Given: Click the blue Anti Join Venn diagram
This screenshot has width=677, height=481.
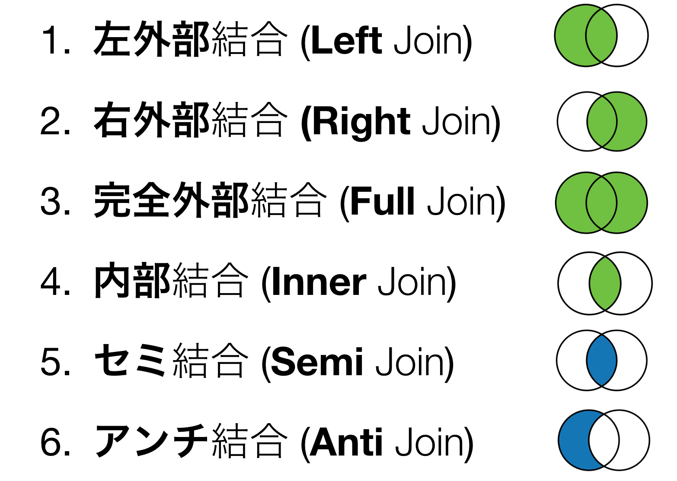Looking at the screenshot, I should [x=604, y=440].
